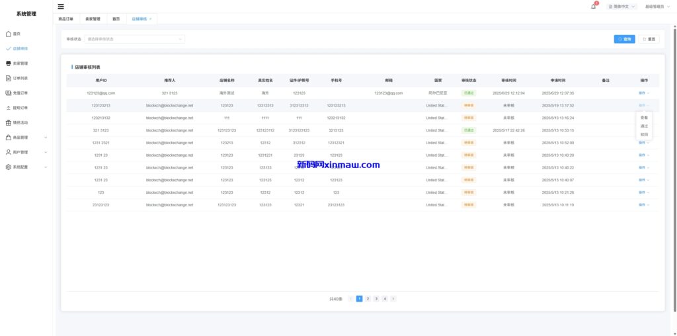Click the 重置 reset button
Screen dimensions: 677x336
coord(649,39)
